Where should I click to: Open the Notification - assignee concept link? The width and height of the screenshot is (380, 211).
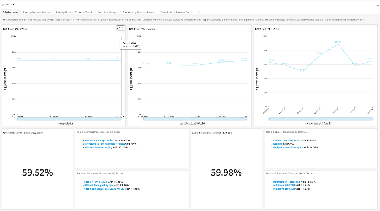[286, 182]
